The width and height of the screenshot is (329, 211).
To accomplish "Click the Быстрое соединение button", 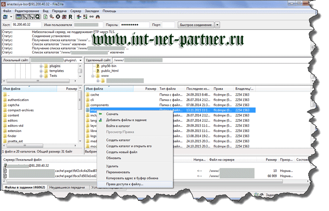I will [x=196, y=25].
